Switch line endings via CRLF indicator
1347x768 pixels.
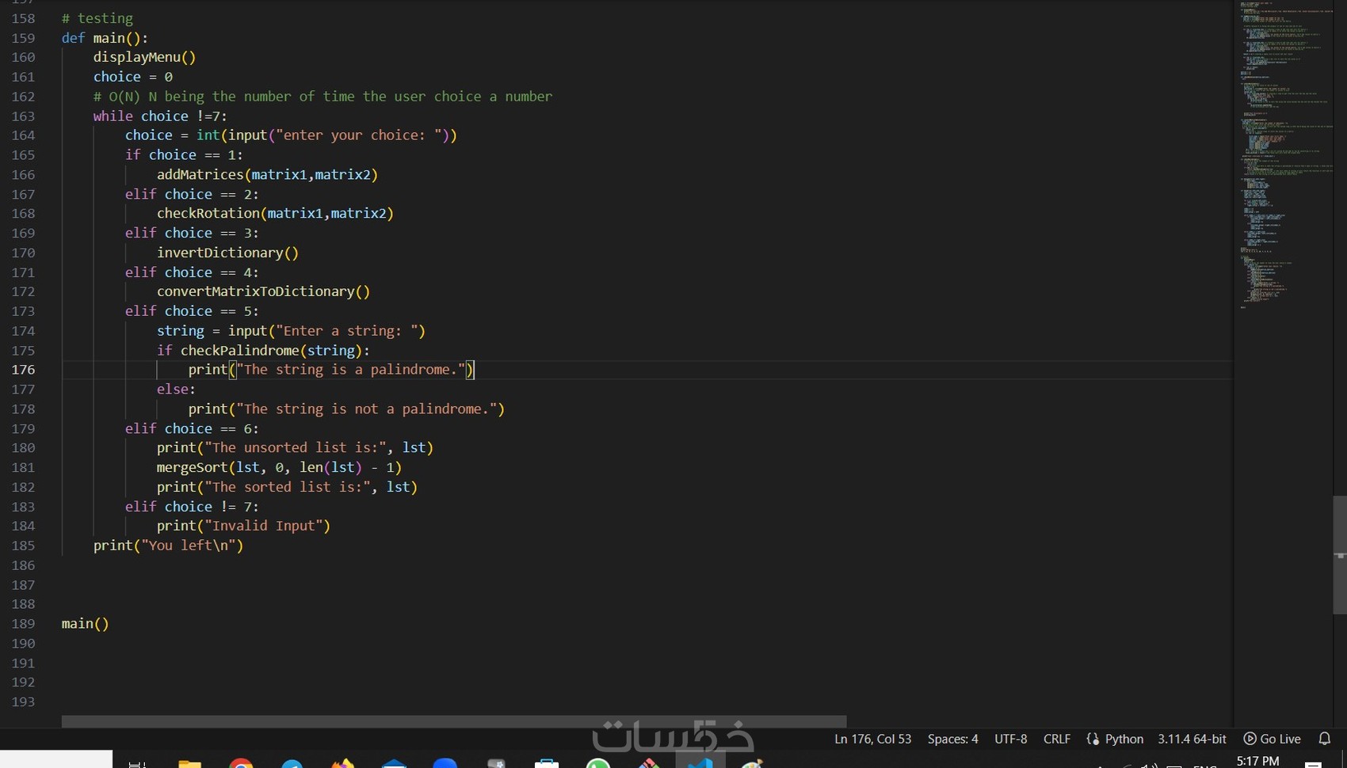[1057, 739]
